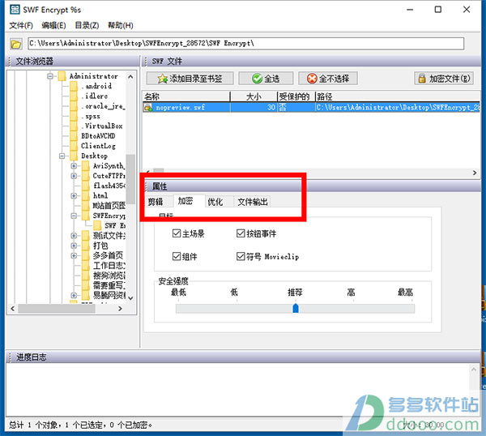Select the 工作日志 folder in tree
486x436 pixels.
point(109,266)
